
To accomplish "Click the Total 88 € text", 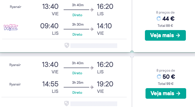I will pyautogui.click(x=165, y=26).
